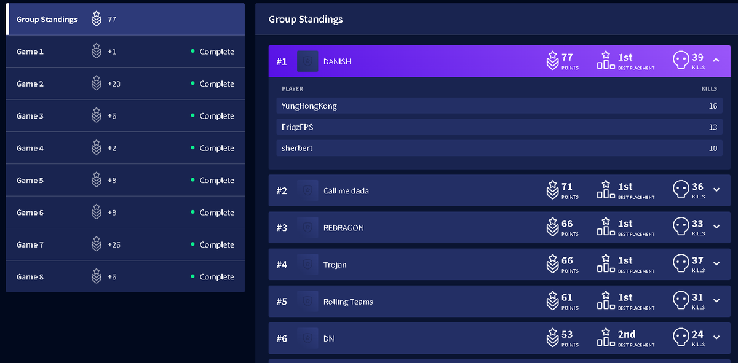Open the Game 6 tab
The width and height of the screenshot is (738, 363).
pos(125,212)
